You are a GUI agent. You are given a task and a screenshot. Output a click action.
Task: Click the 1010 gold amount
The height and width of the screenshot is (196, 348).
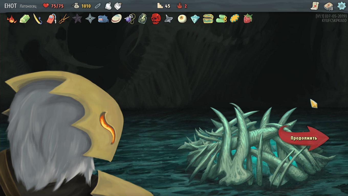tap(86, 6)
